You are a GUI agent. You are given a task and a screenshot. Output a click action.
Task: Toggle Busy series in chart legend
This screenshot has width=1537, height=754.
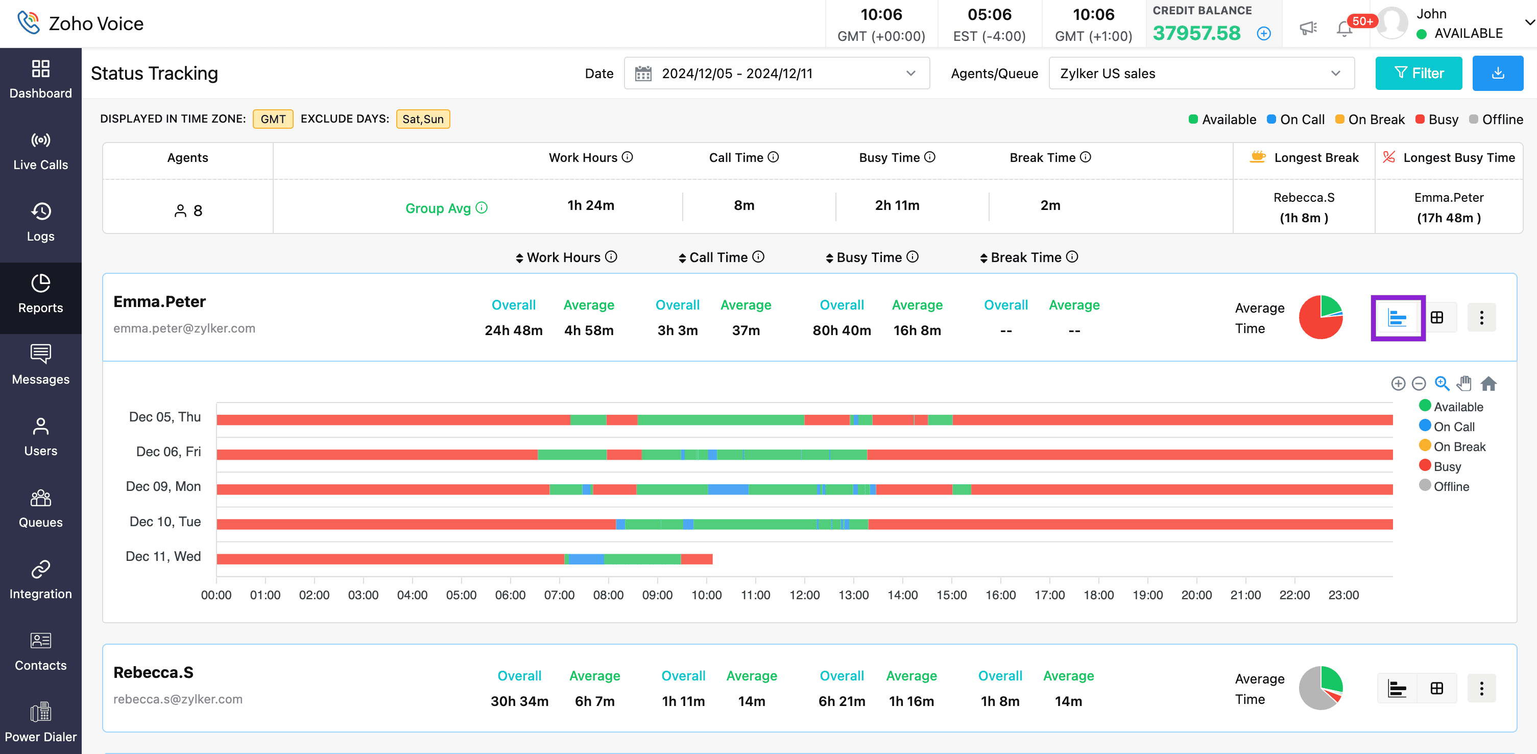point(1446,466)
